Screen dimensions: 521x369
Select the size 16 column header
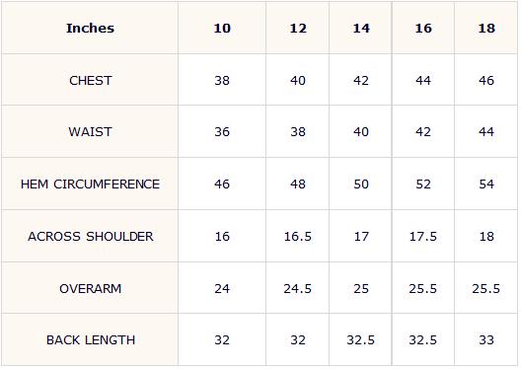pos(423,29)
